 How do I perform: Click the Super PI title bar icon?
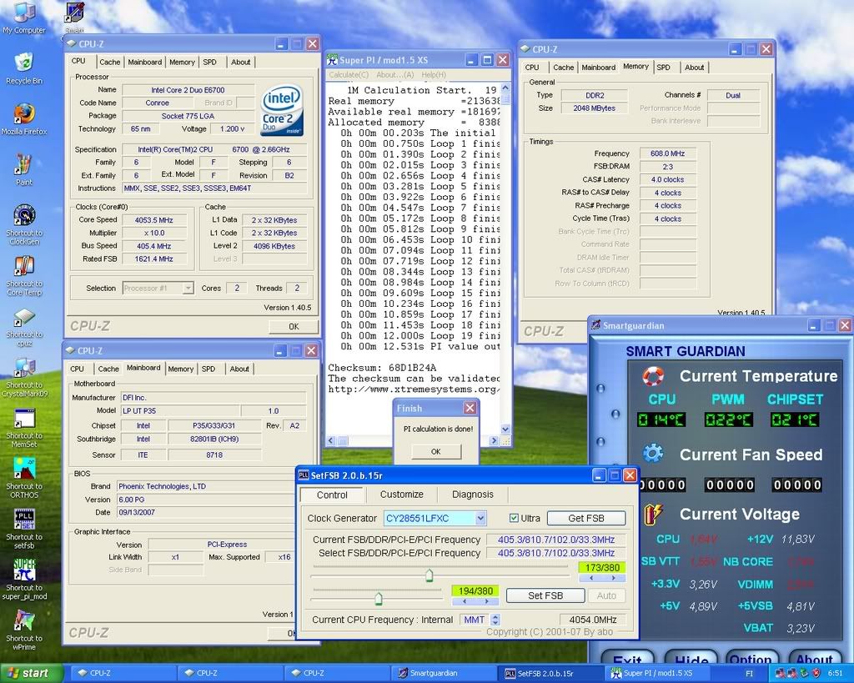[332, 60]
